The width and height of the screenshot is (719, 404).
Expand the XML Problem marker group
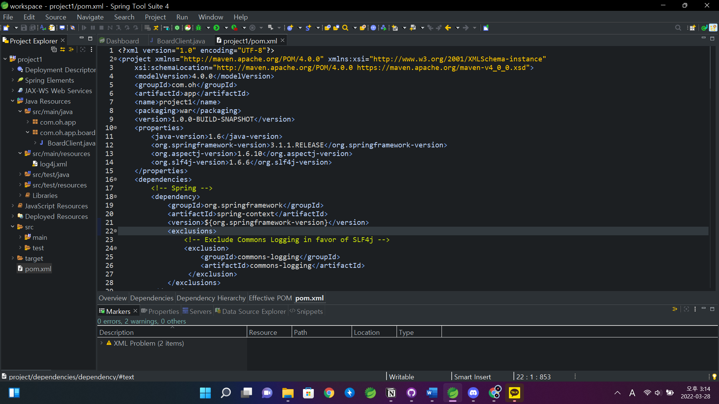click(101, 343)
